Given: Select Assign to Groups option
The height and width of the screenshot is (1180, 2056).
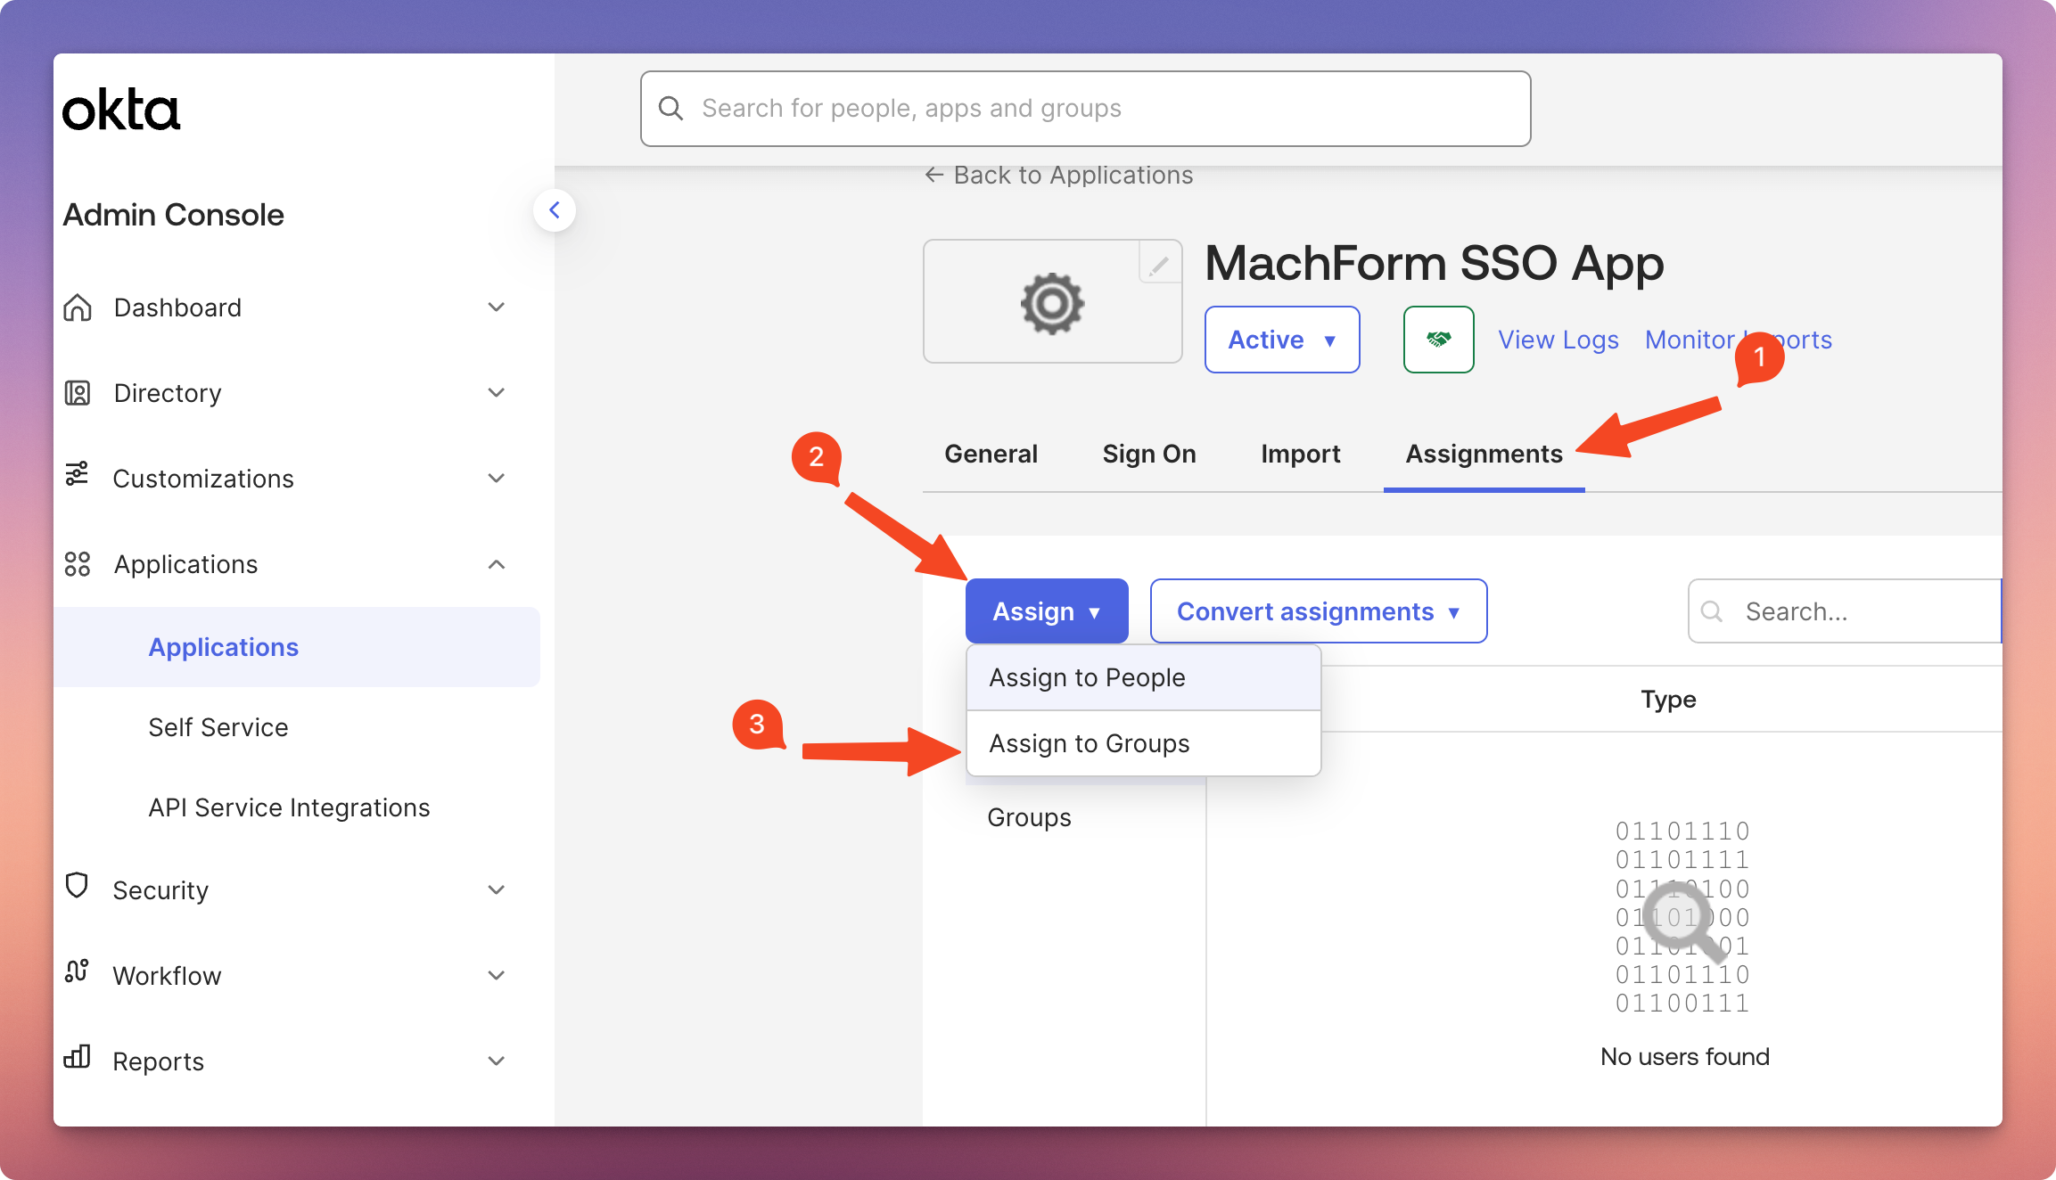Looking at the screenshot, I should point(1090,743).
